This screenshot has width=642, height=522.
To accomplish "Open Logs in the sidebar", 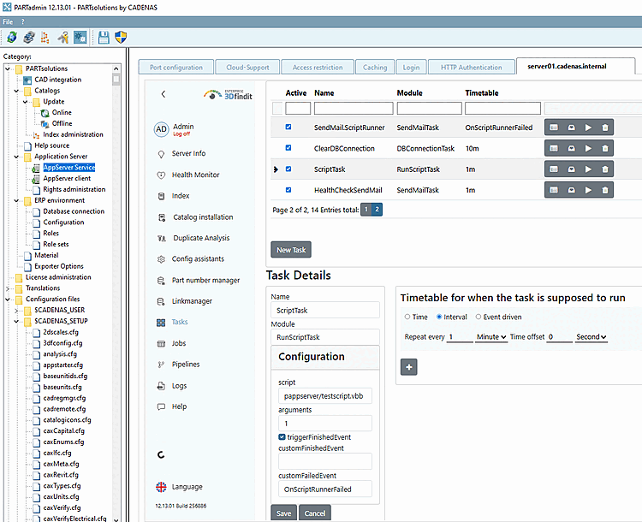I will (x=180, y=386).
